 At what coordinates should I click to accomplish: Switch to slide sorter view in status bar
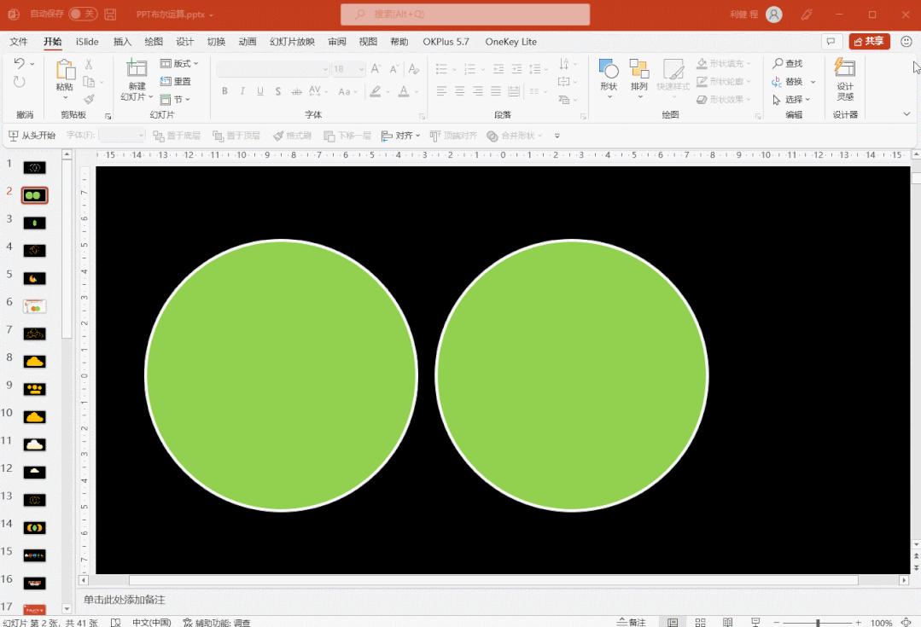tap(700, 622)
